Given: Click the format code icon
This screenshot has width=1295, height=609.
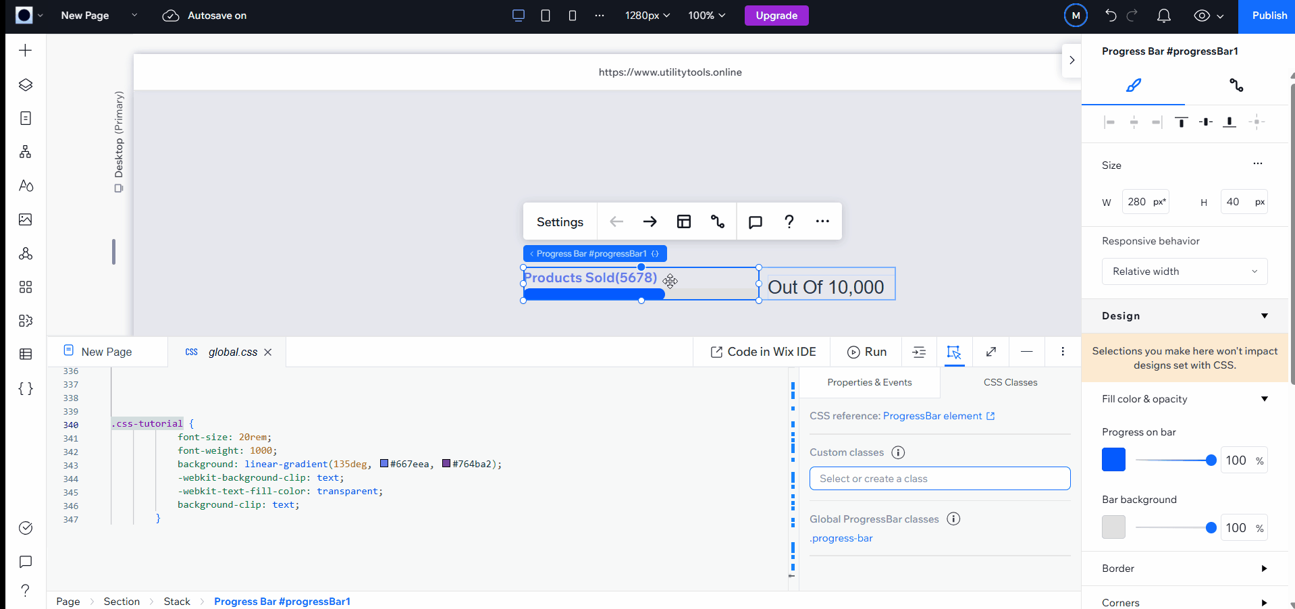Looking at the screenshot, I should (919, 352).
